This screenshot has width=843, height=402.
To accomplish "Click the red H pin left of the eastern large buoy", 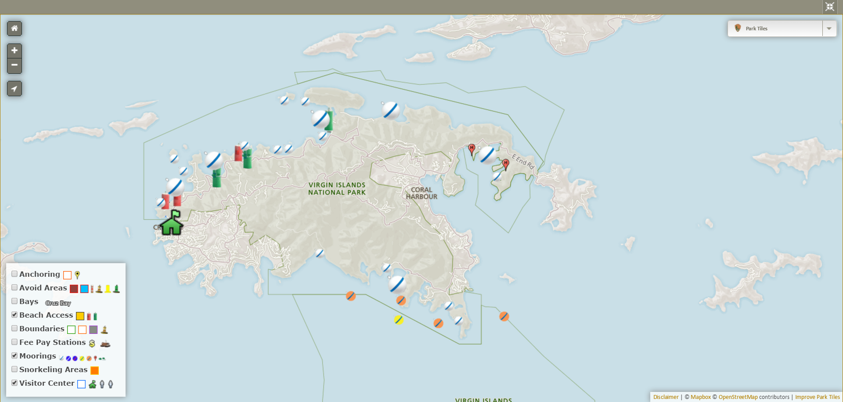I will click(x=472, y=149).
